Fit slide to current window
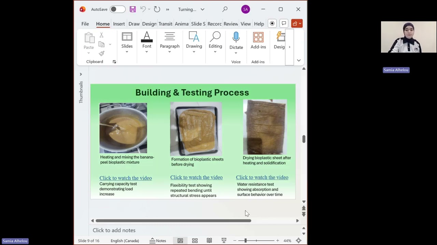Screen dimensions: 437x245 coord(299,241)
